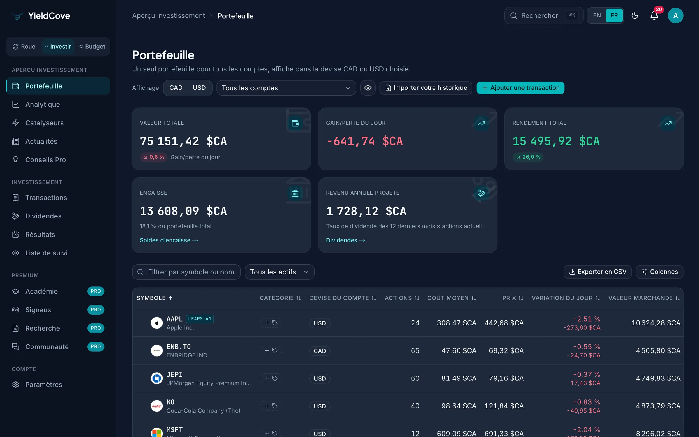Open Catalyseurs lightning item
The width and height of the screenshot is (699, 437).
pyautogui.click(x=58, y=123)
